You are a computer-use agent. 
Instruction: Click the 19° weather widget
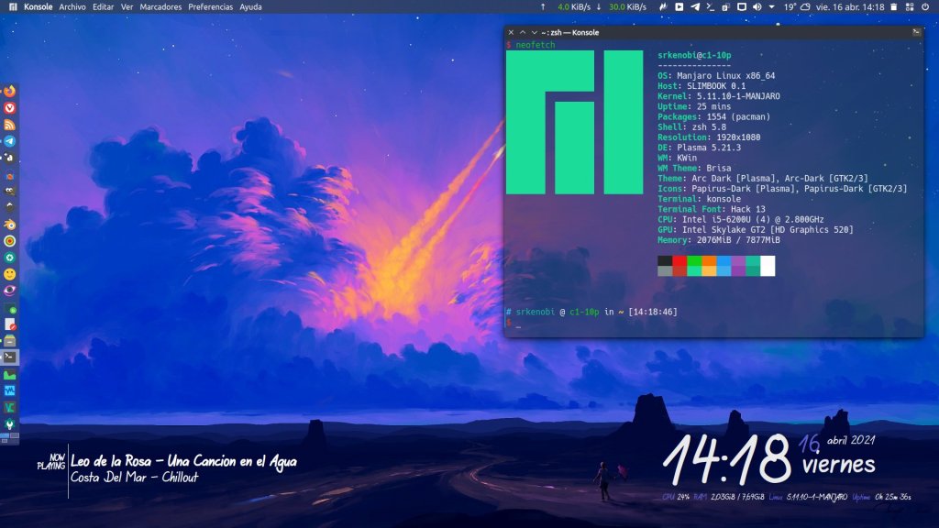point(790,7)
